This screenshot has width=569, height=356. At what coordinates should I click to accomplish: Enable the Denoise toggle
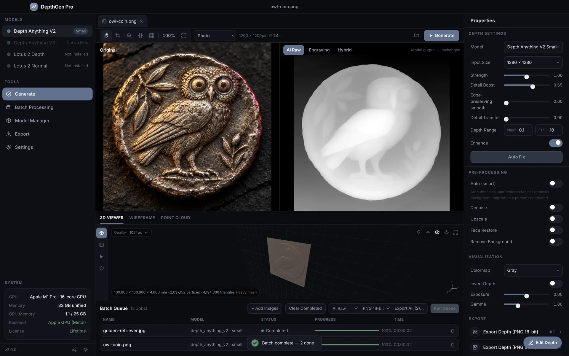556,208
